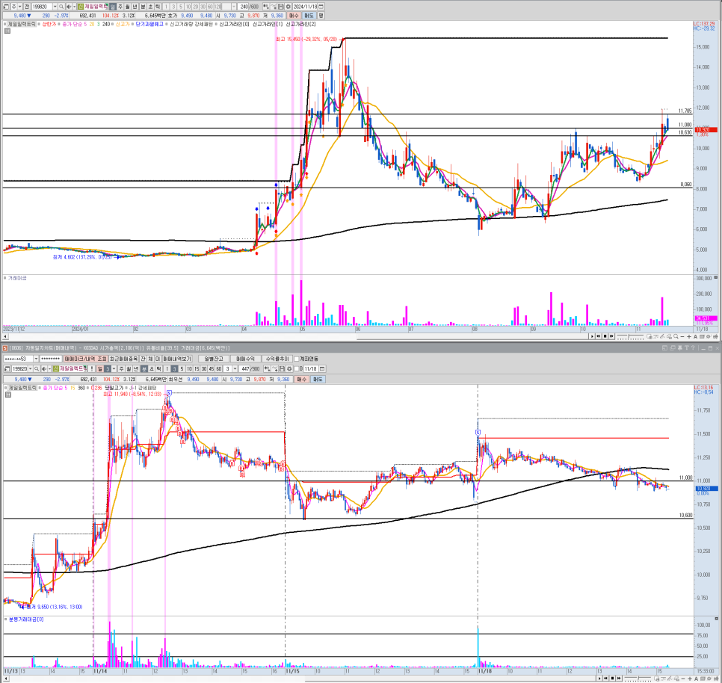Open the 일별잔고 tab

coord(214,359)
